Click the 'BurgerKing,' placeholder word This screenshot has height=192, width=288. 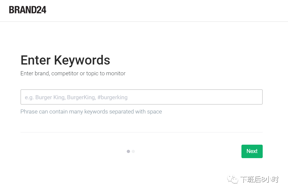click(x=81, y=97)
